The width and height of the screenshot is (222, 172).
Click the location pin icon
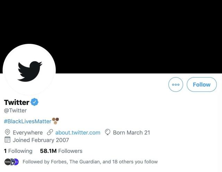coord(7,132)
